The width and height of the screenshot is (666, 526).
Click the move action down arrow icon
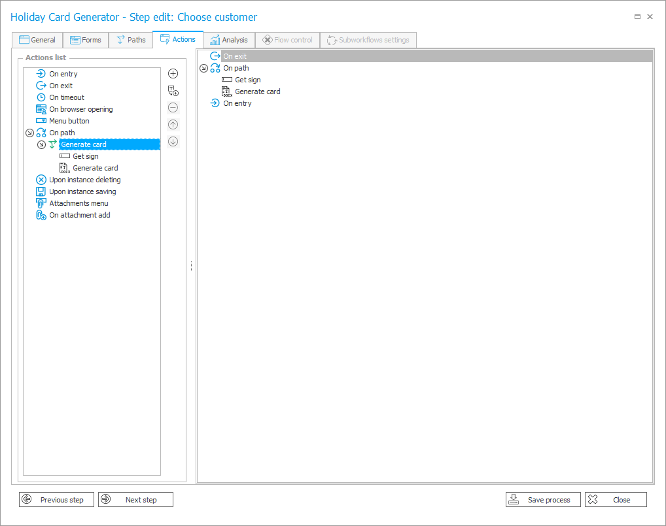tap(173, 142)
